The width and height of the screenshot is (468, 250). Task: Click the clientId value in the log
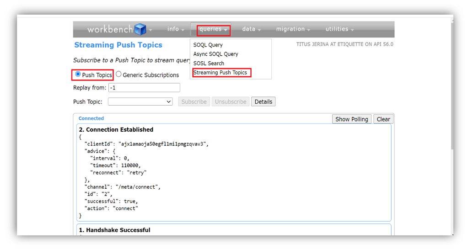click(162, 144)
